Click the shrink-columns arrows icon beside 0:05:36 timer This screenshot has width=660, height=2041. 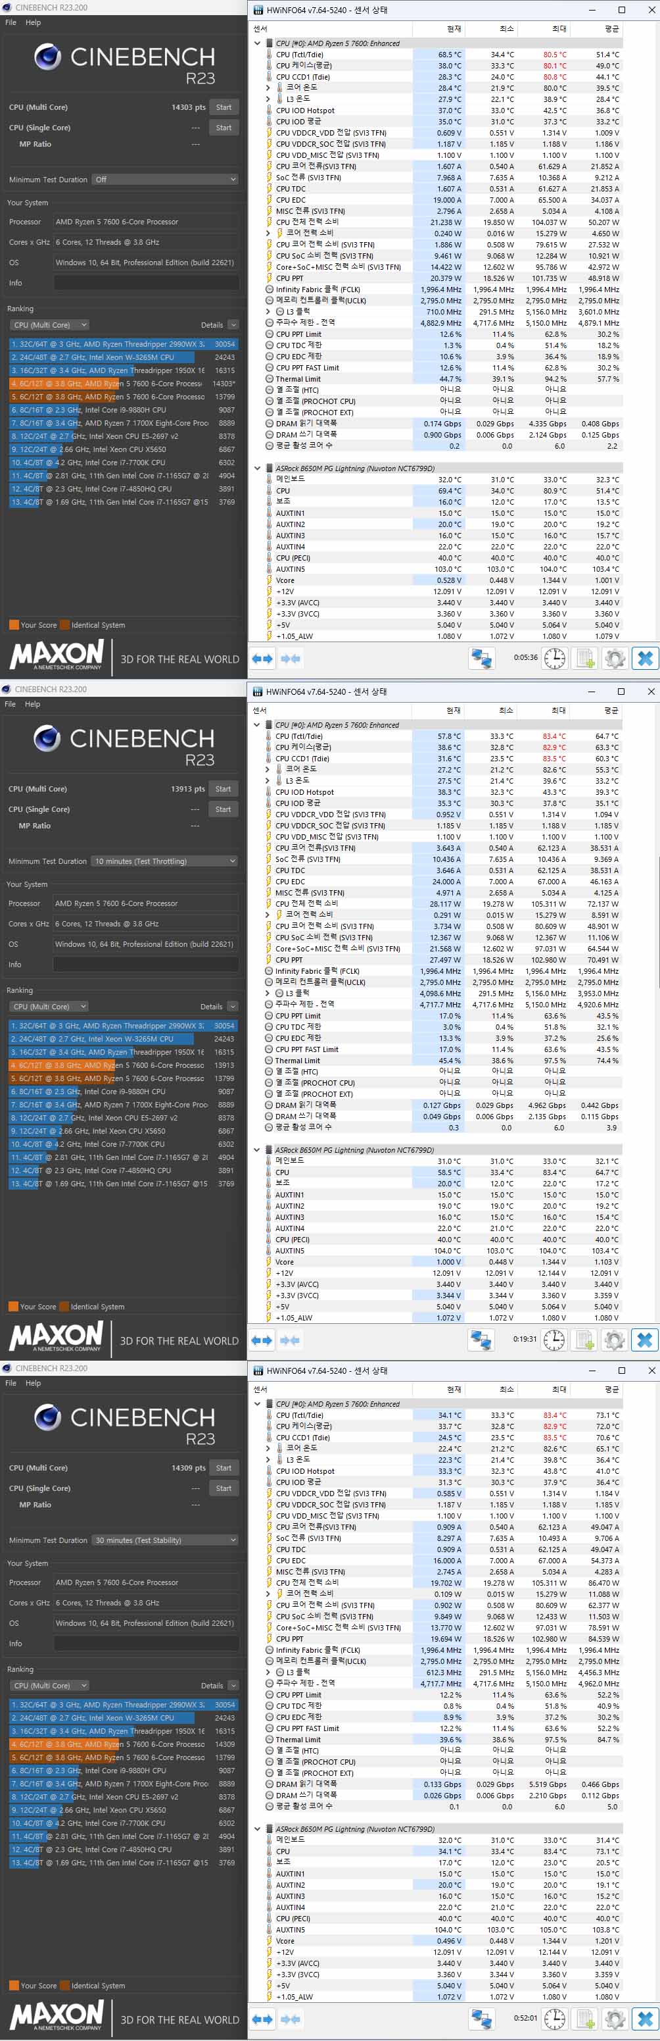(291, 659)
